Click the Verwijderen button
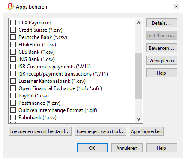This screenshot has height=161, width=186. [162, 61]
